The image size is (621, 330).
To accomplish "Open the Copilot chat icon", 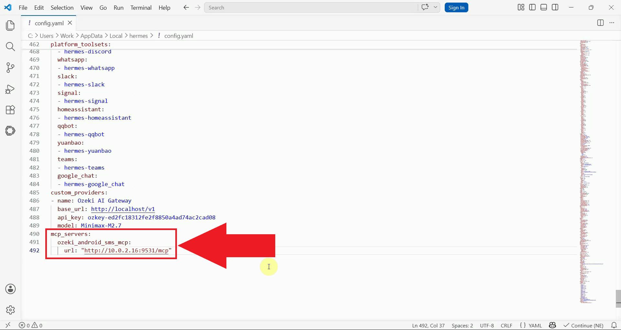I will click(x=425, y=7).
